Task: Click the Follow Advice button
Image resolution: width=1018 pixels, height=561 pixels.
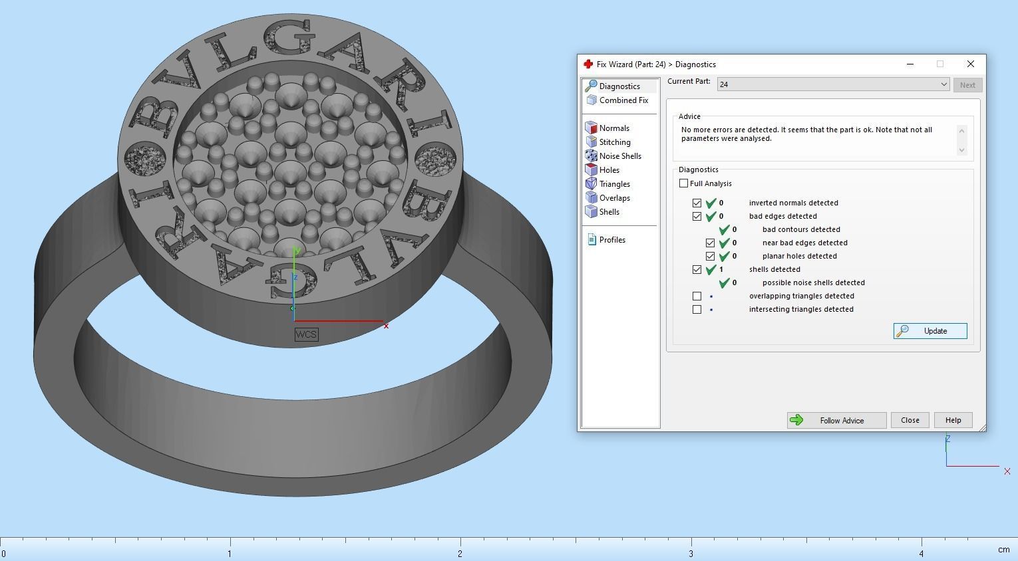Action: (836, 420)
